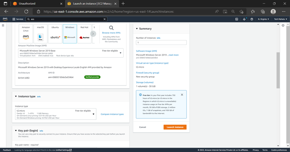Open Info link beside Key pair (login)
The height and width of the screenshot is (152, 290).
point(41,131)
